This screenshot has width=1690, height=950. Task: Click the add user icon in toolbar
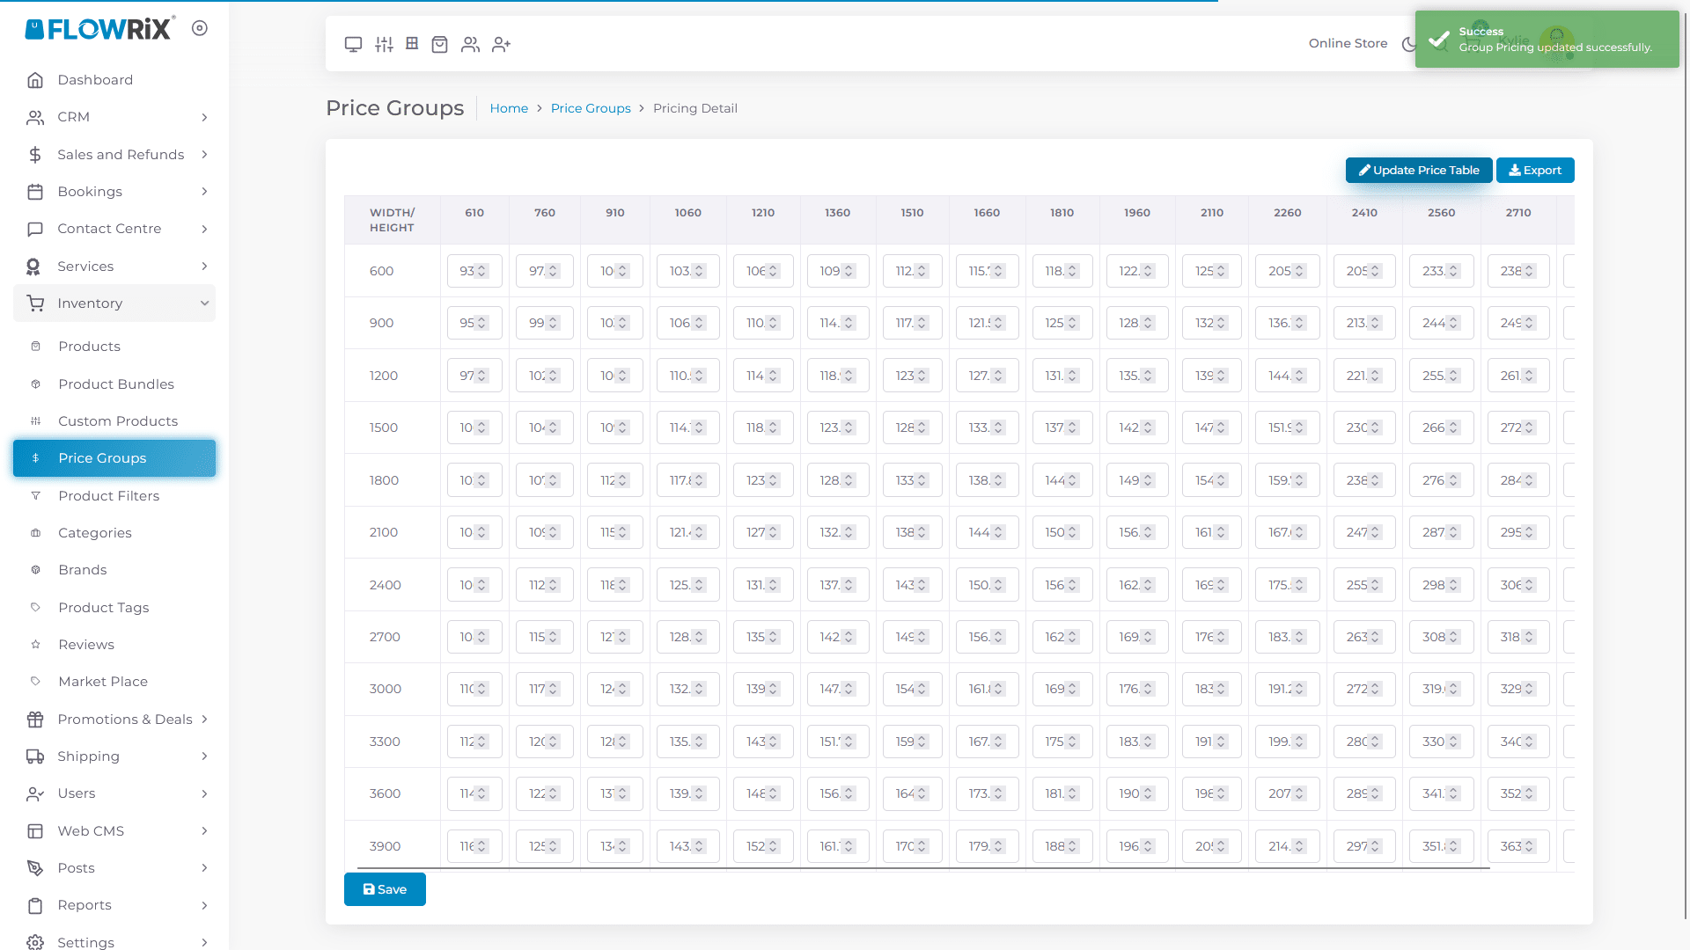[502, 44]
